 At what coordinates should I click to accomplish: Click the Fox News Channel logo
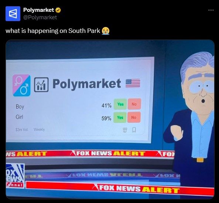pyautogui.click(x=15, y=176)
